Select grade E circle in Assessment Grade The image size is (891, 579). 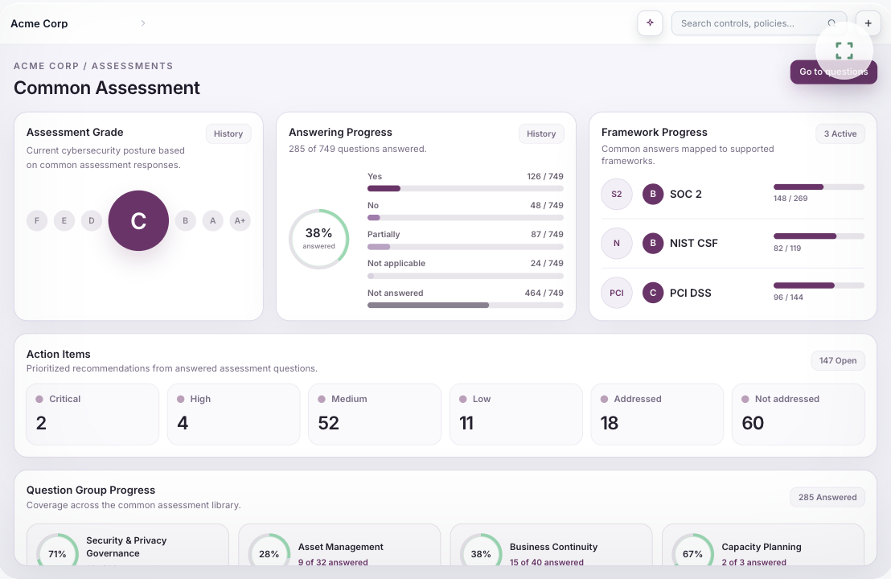(x=64, y=220)
